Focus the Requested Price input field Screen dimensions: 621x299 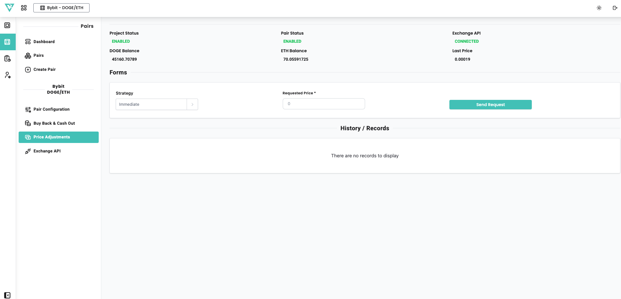coord(324,104)
